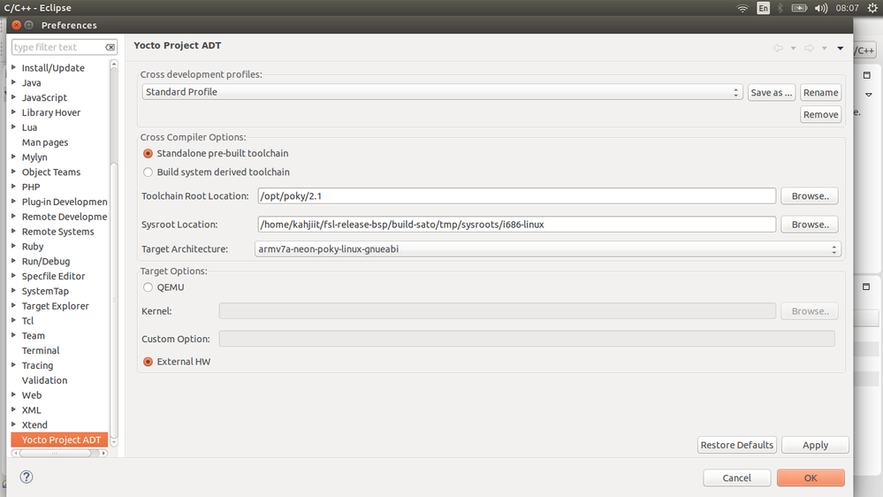Open the system settings gear icon
The height and width of the screenshot is (497, 883).
(x=872, y=8)
